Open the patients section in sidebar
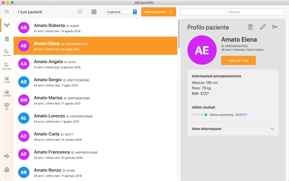289x181 pixels. (x=7, y=25)
